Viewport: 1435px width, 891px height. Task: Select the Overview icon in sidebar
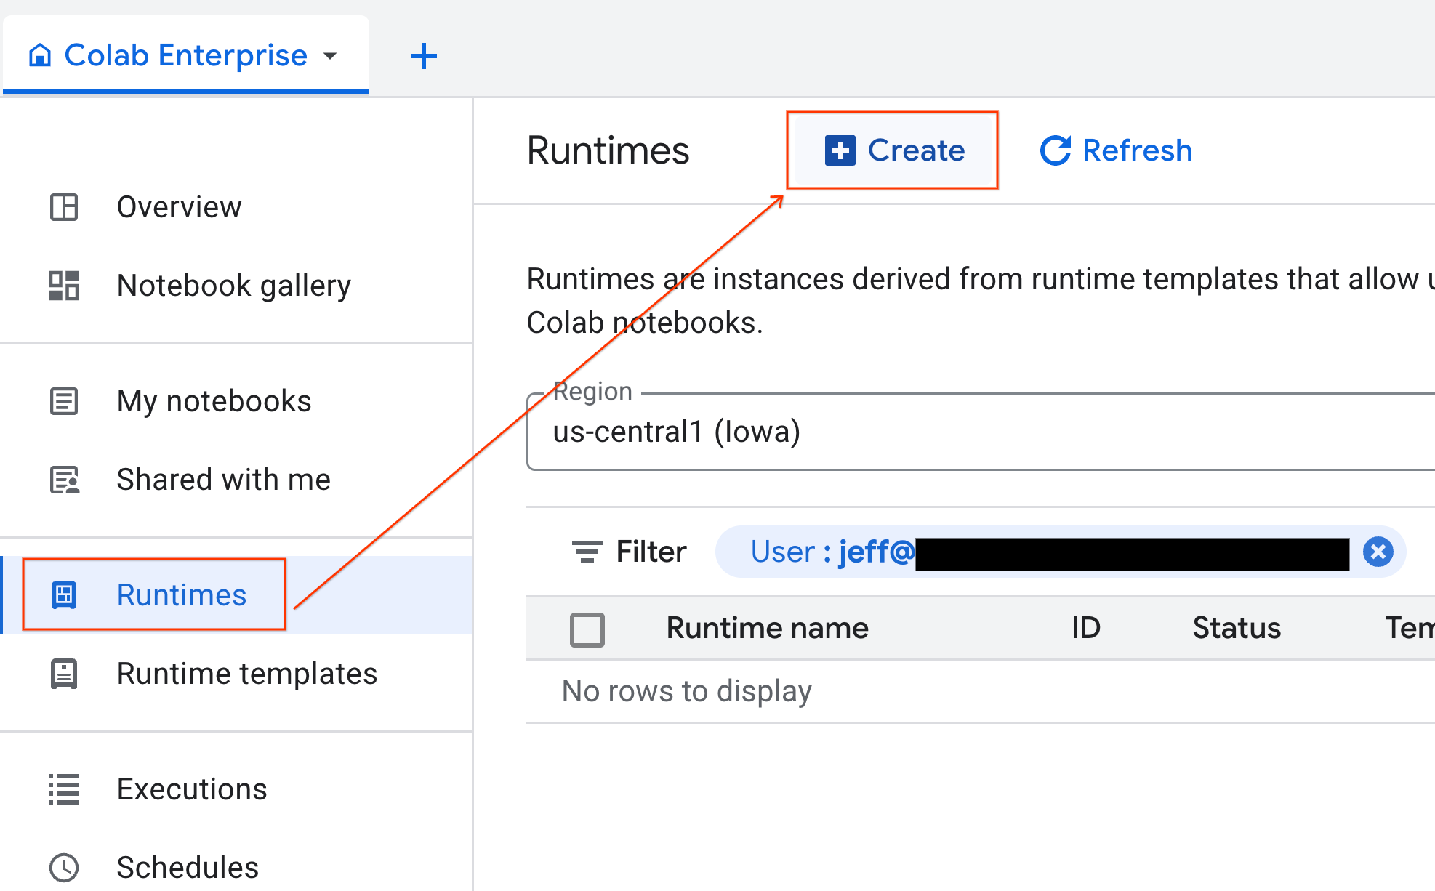64,207
